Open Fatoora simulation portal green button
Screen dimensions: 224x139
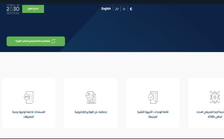tap(36, 41)
